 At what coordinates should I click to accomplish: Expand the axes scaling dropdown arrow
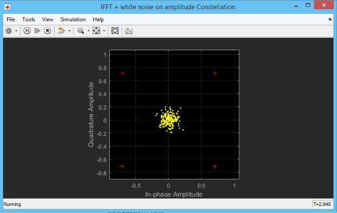104,31
